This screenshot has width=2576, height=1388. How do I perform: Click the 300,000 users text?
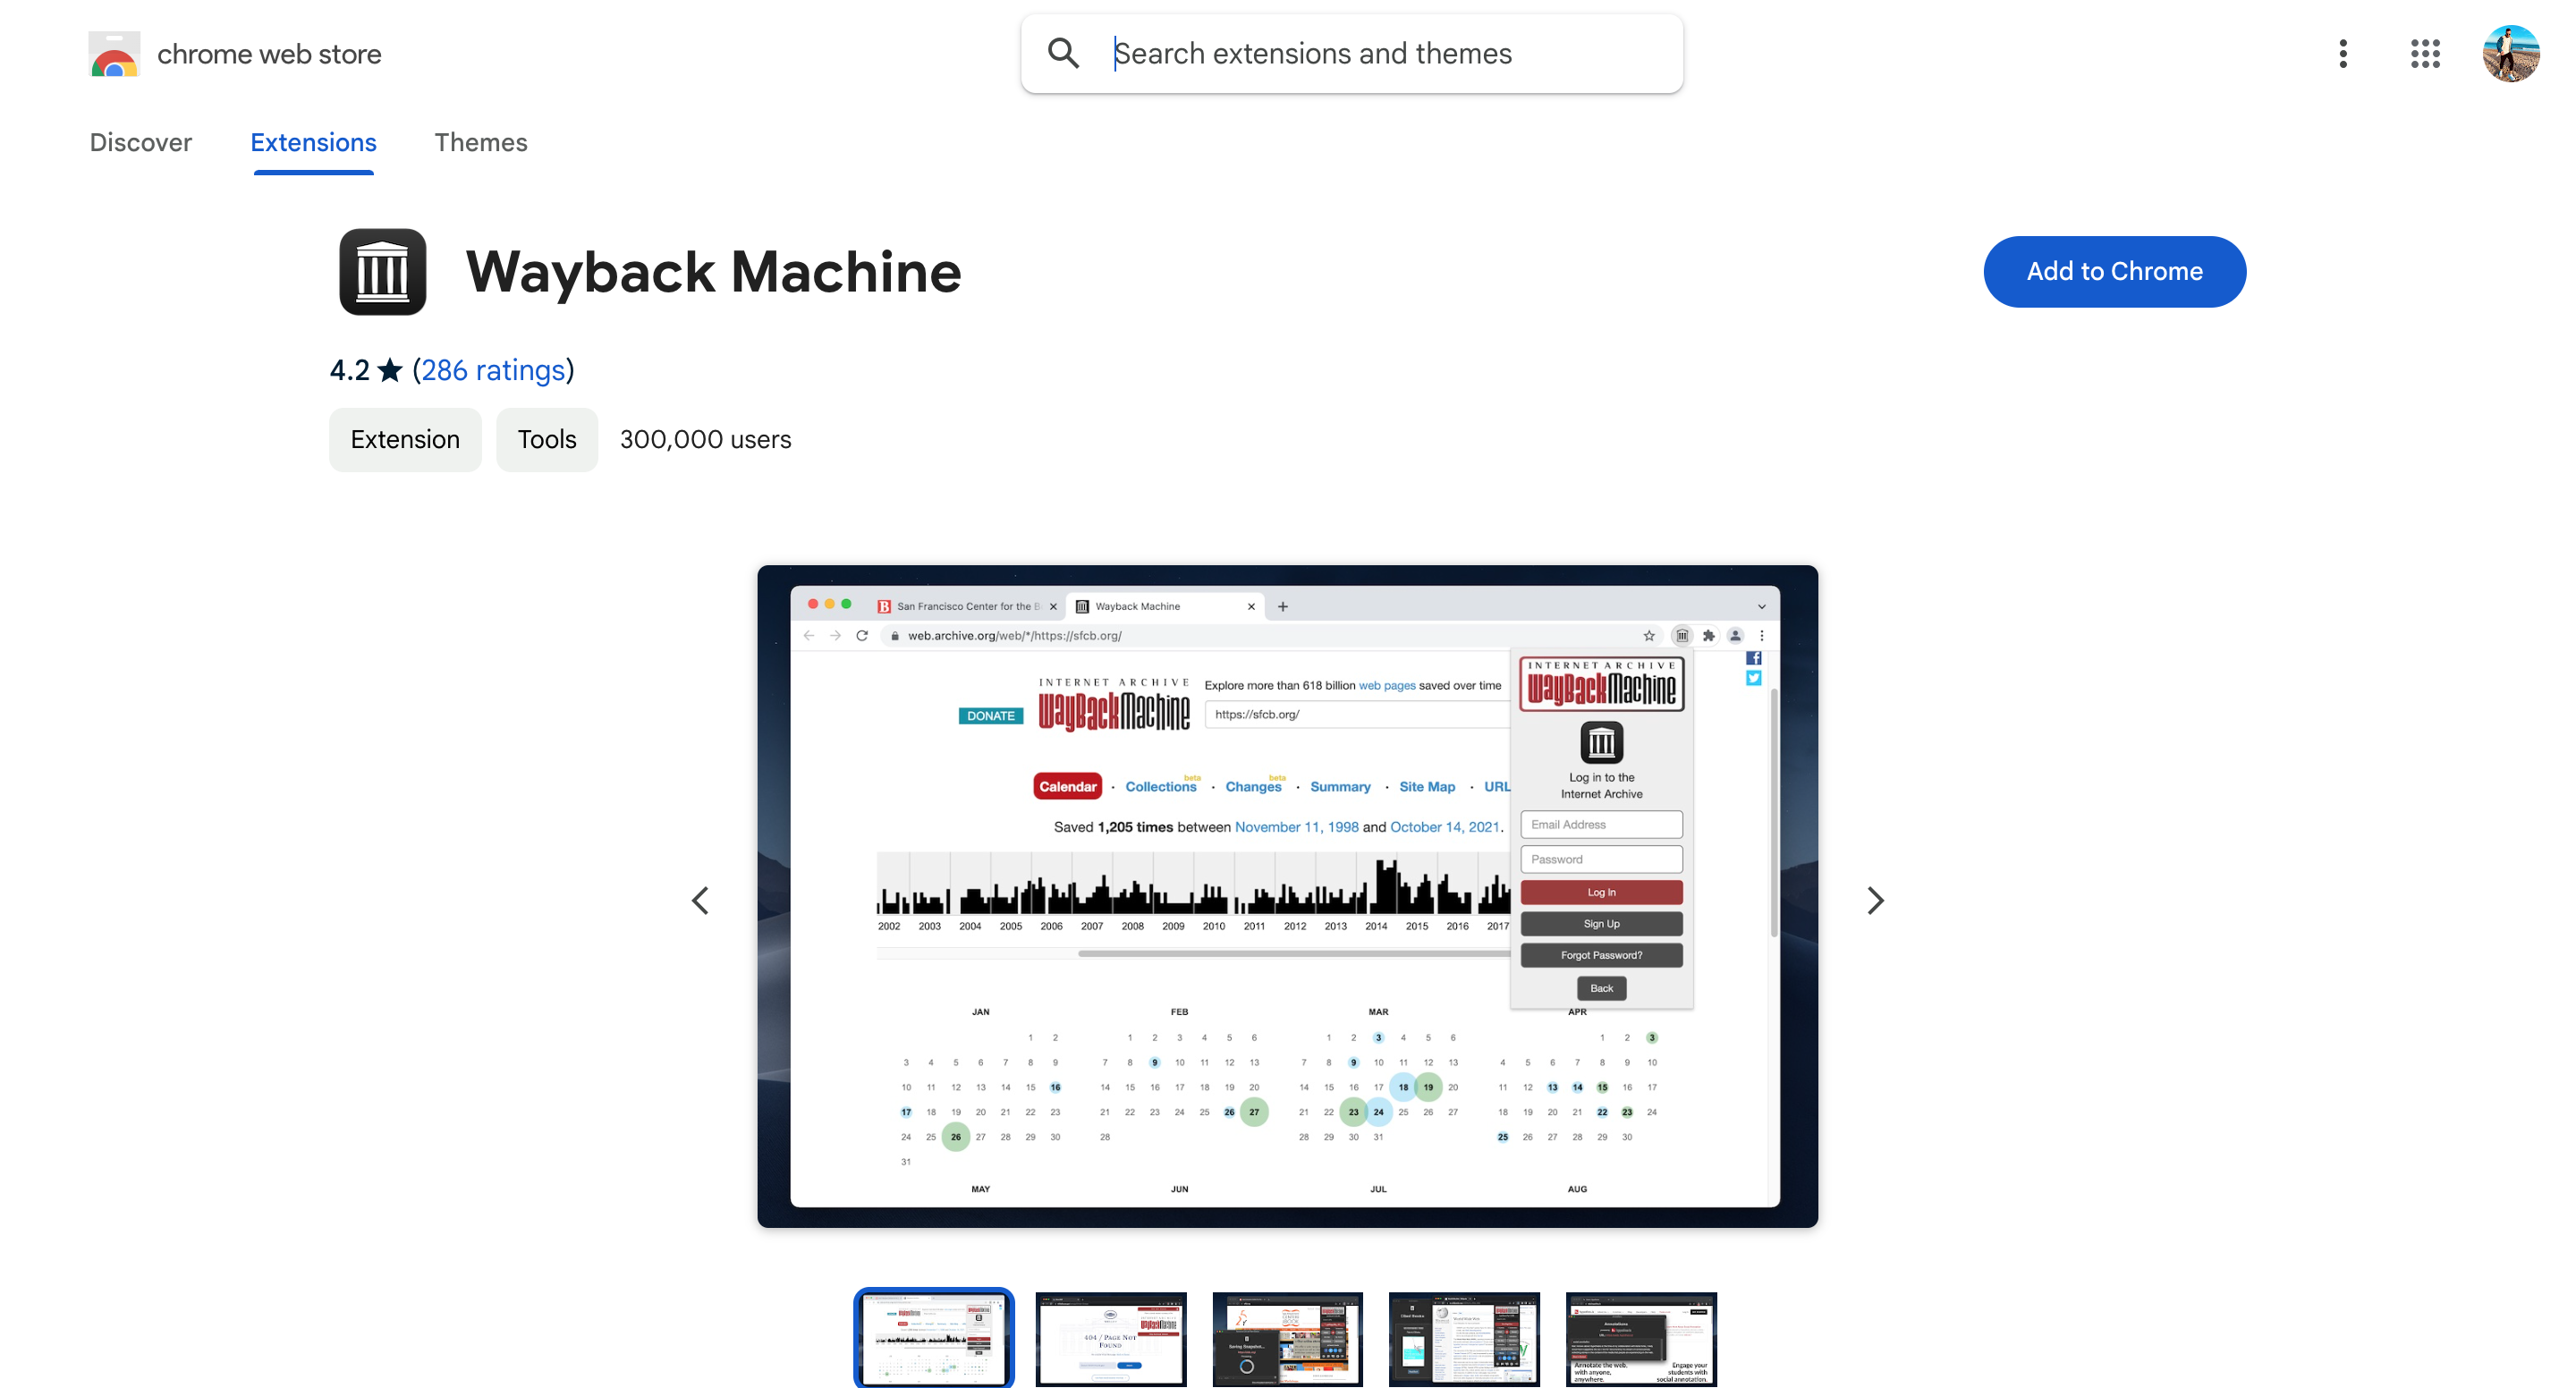(705, 439)
